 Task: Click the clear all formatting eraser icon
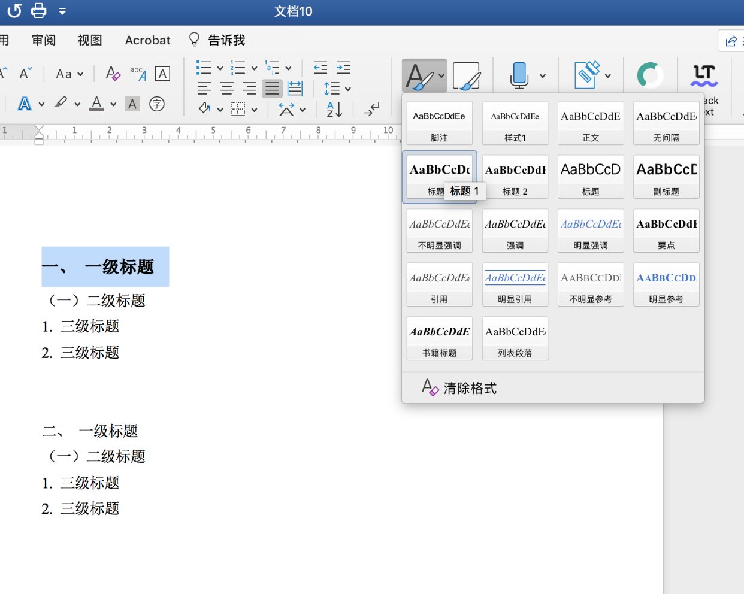click(x=113, y=74)
